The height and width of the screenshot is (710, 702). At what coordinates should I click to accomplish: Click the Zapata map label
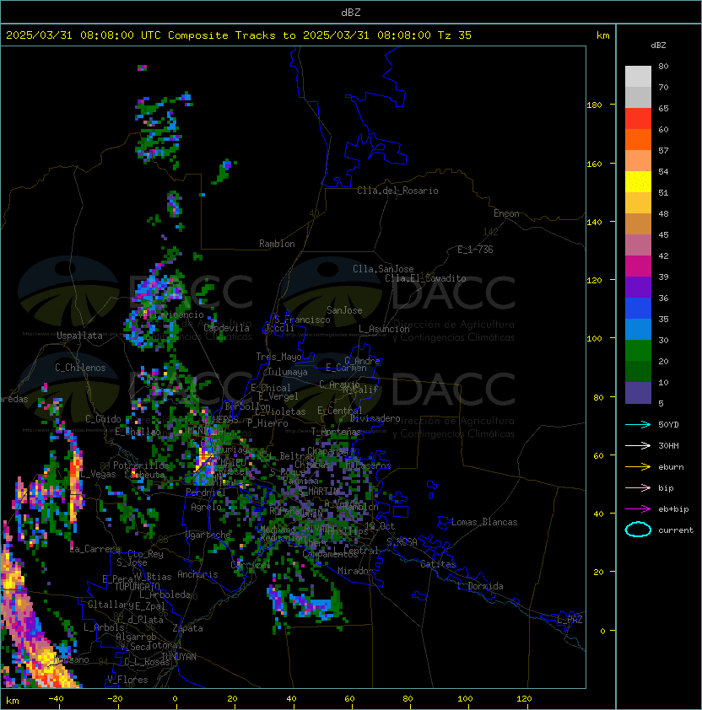click(x=187, y=628)
